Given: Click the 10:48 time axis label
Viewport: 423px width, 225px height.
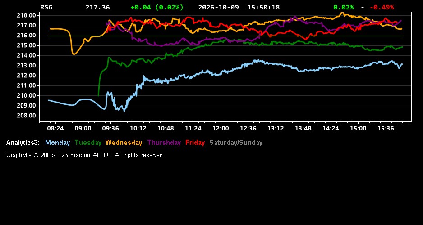Looking at the screenshot, I should click(x=166, y=128).
